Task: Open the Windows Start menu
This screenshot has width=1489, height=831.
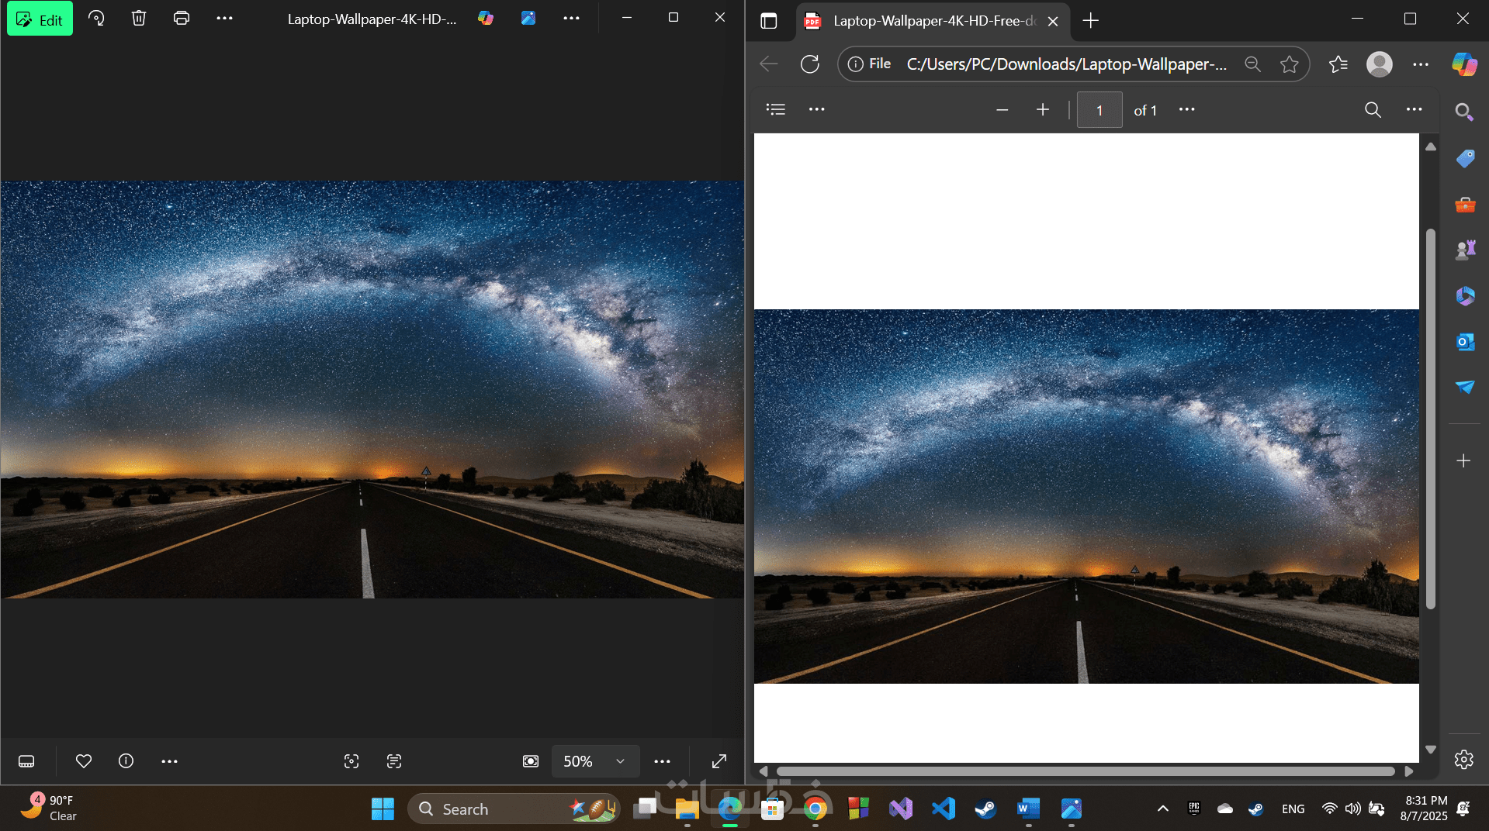Action: 383,809
